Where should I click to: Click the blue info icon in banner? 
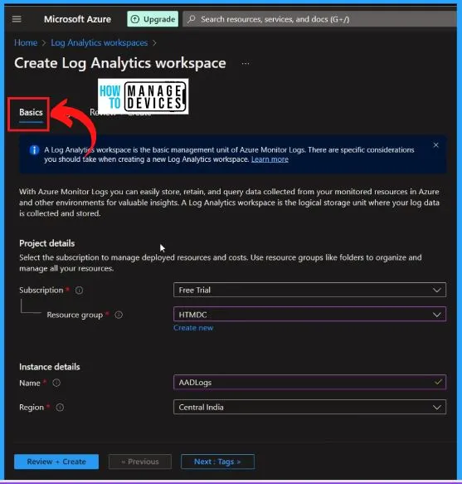[x=34, y=150]
